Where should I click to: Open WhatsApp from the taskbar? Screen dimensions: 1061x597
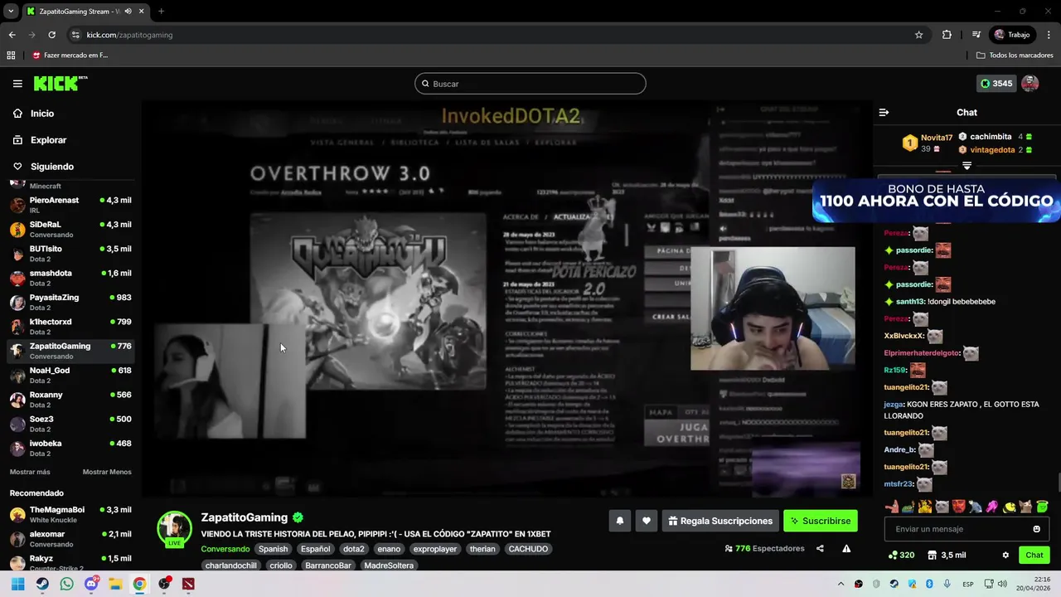[x=66, y=584]
